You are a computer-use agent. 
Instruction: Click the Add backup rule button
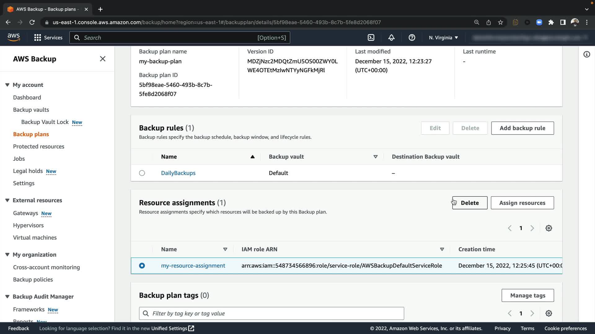(x=522, y=128)
